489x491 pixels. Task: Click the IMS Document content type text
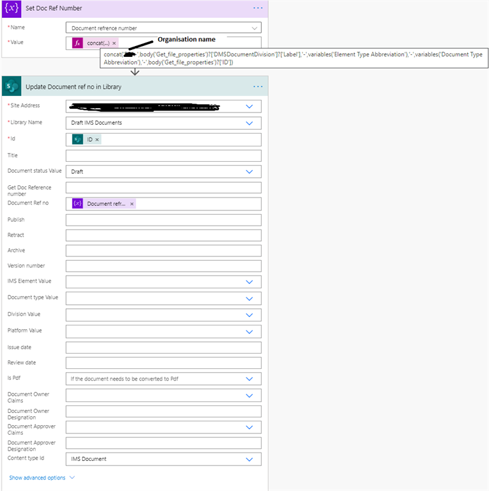[89, 459]
